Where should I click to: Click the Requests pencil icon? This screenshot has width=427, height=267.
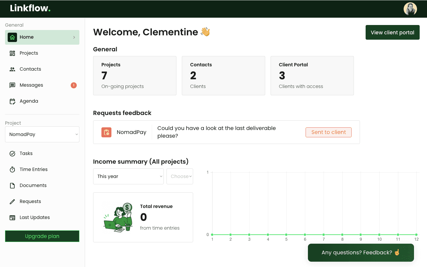coord(12,202)
